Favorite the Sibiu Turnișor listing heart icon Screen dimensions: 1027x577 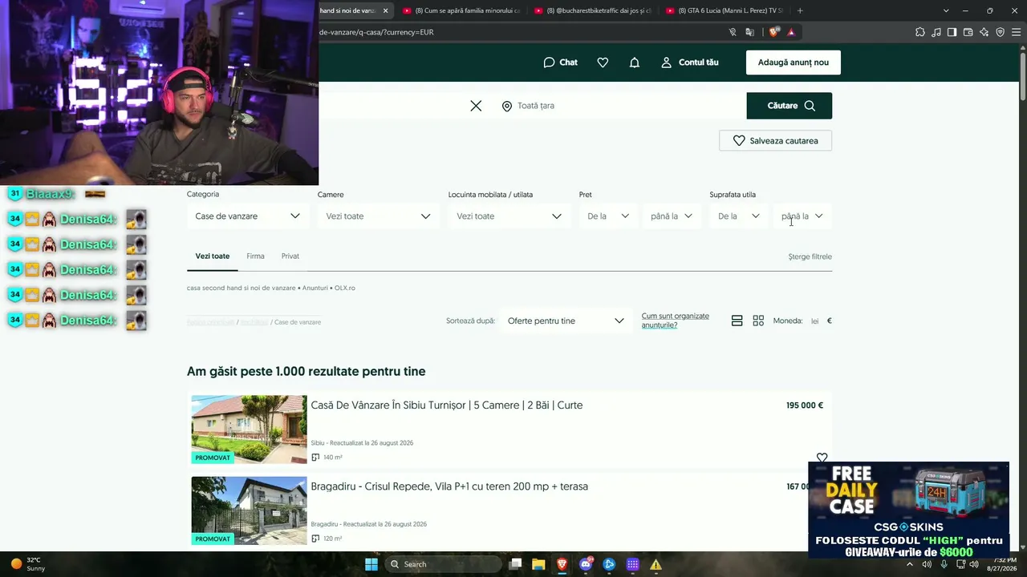click(x=822, y=458)
